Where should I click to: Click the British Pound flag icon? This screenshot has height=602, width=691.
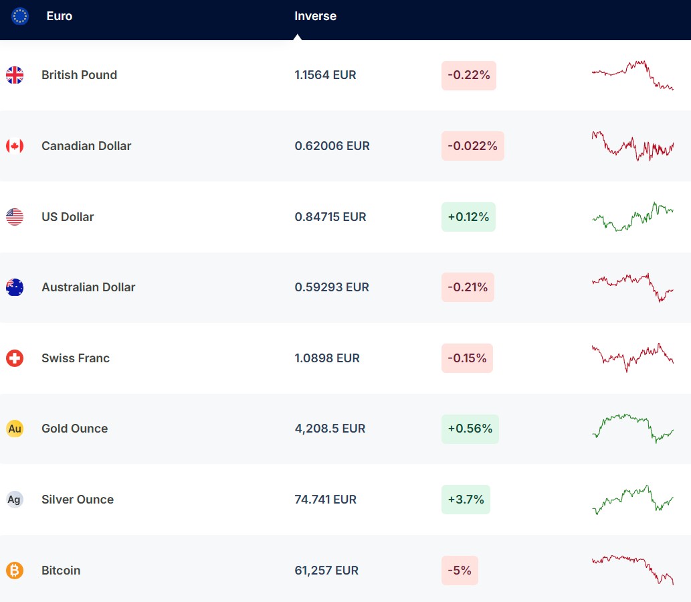coord(15,75)
